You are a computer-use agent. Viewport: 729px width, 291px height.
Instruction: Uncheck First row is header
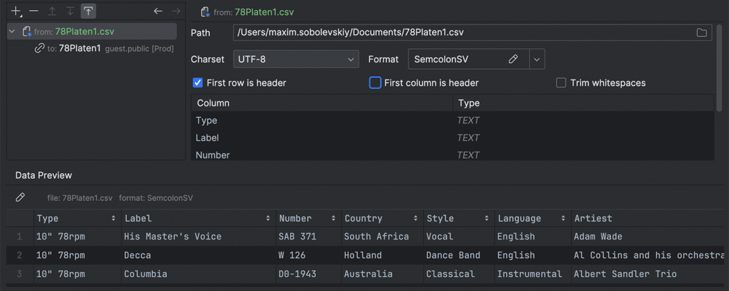(198, 83)
